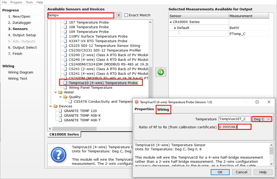Clear the search with the X button

pyautogui.click(x=119, y=15)
